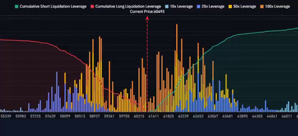
Task: Click x-axis label 64861
Action: 272,116
